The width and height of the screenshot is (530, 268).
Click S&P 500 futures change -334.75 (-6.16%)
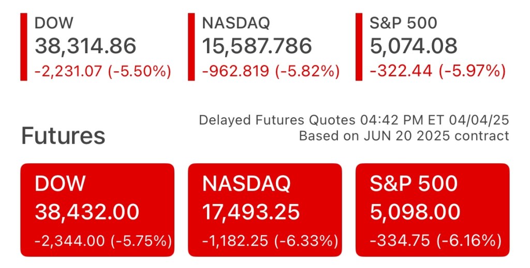435,240
